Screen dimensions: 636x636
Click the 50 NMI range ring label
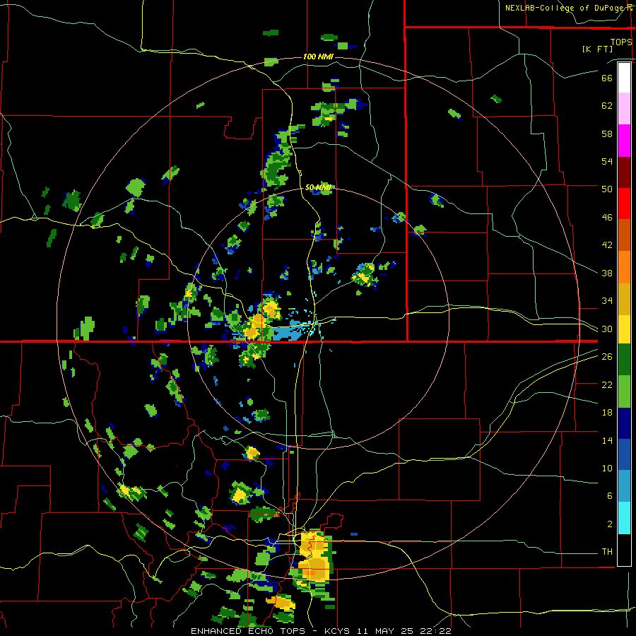coord(318,187)
